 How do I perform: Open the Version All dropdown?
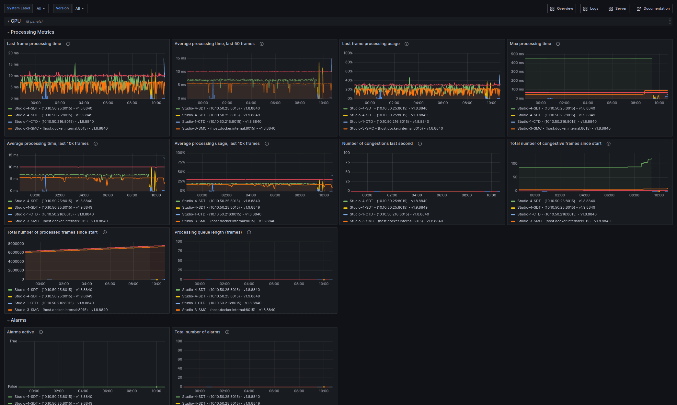point(80,9)
